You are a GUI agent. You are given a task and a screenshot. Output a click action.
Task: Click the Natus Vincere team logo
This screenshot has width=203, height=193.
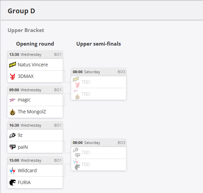point(13,65)
